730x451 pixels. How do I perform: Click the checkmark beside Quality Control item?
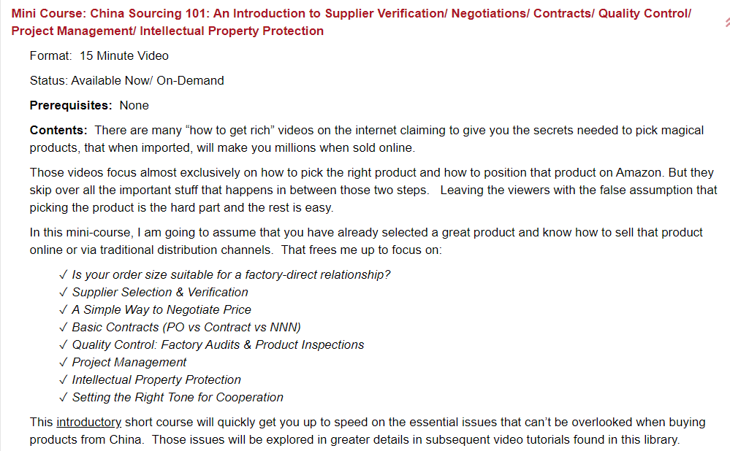point(64,345)
